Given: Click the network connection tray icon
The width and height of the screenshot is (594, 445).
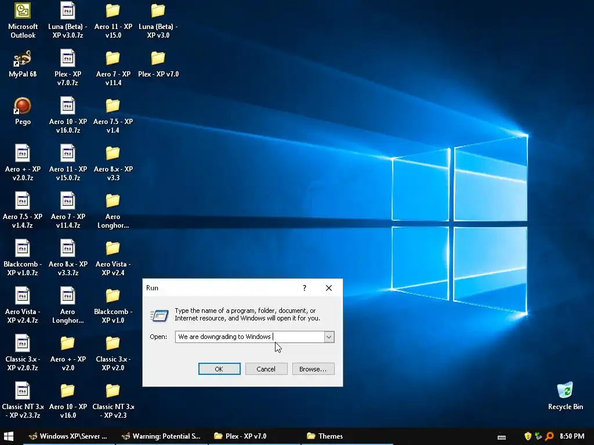Looking at the screenshot, I should [538, 436].
